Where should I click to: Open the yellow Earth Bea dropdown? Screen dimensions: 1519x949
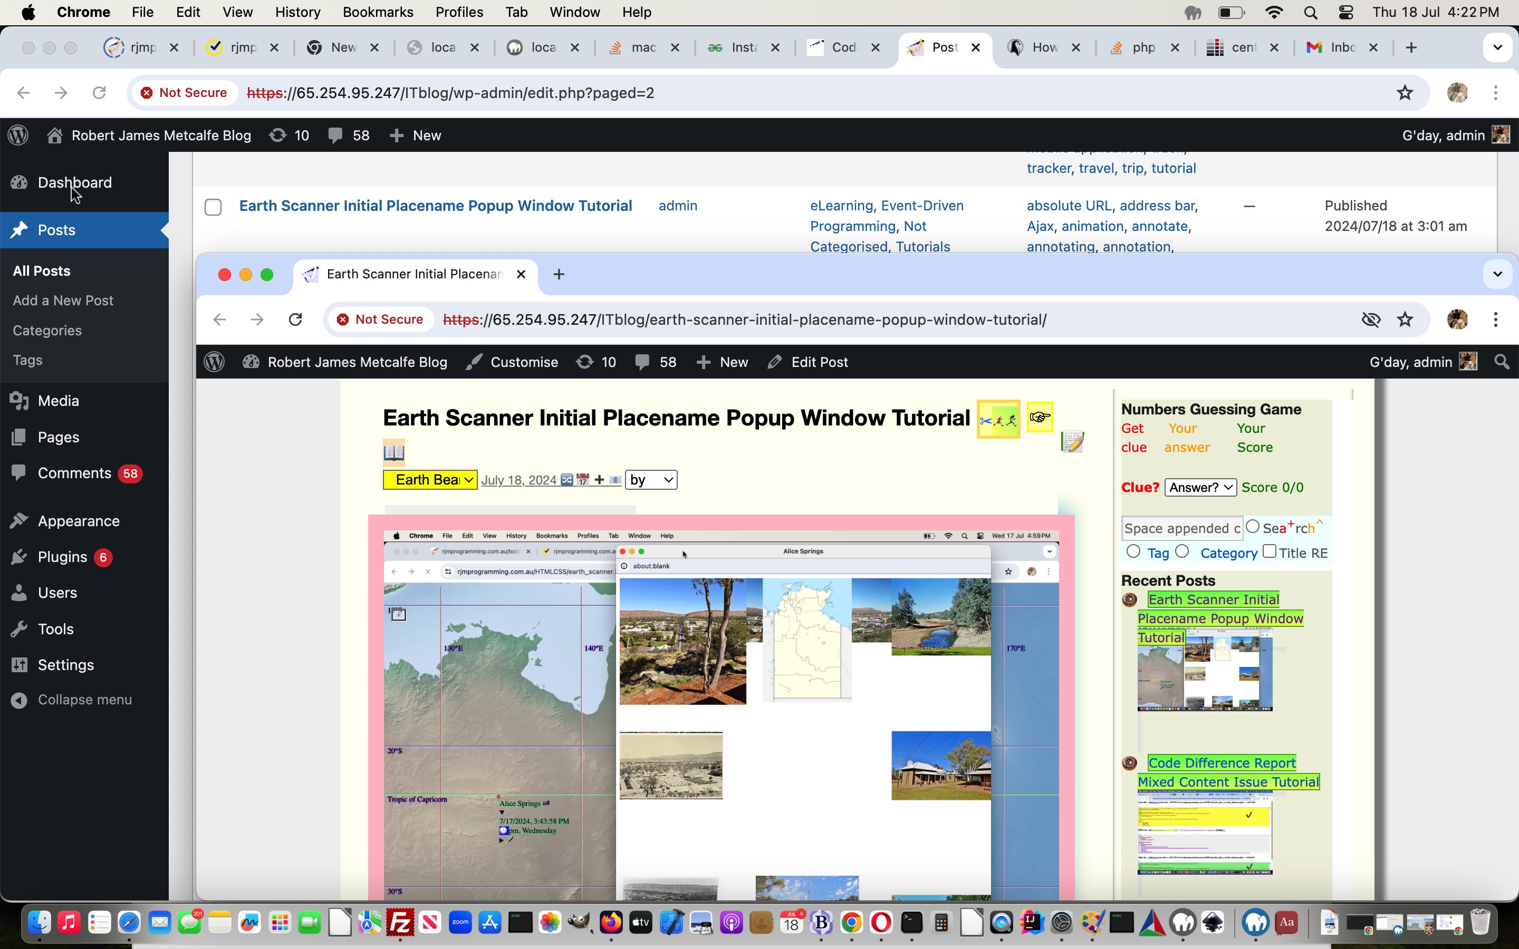[430, 480]
